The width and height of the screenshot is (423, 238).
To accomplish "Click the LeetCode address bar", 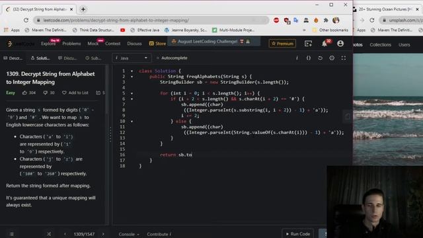I will coord(151,20).
